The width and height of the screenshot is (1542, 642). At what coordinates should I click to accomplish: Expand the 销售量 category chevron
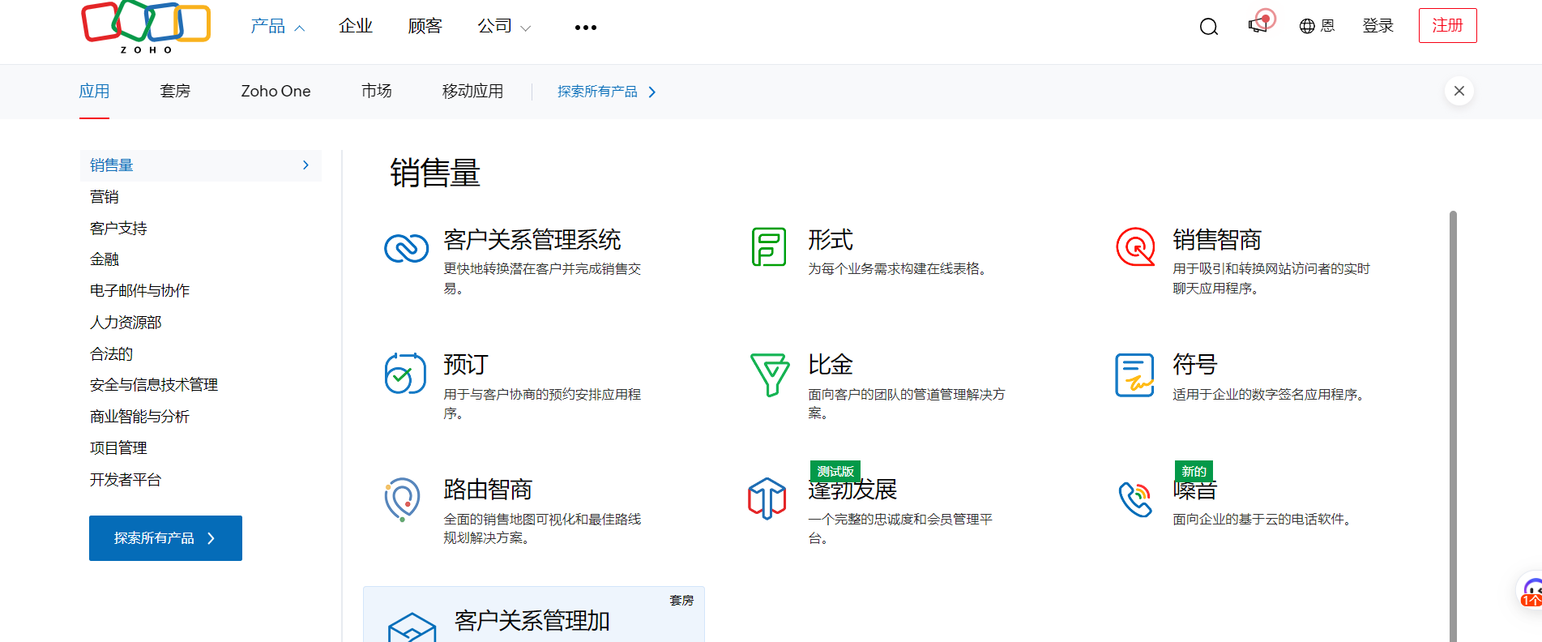pos(305,165)
